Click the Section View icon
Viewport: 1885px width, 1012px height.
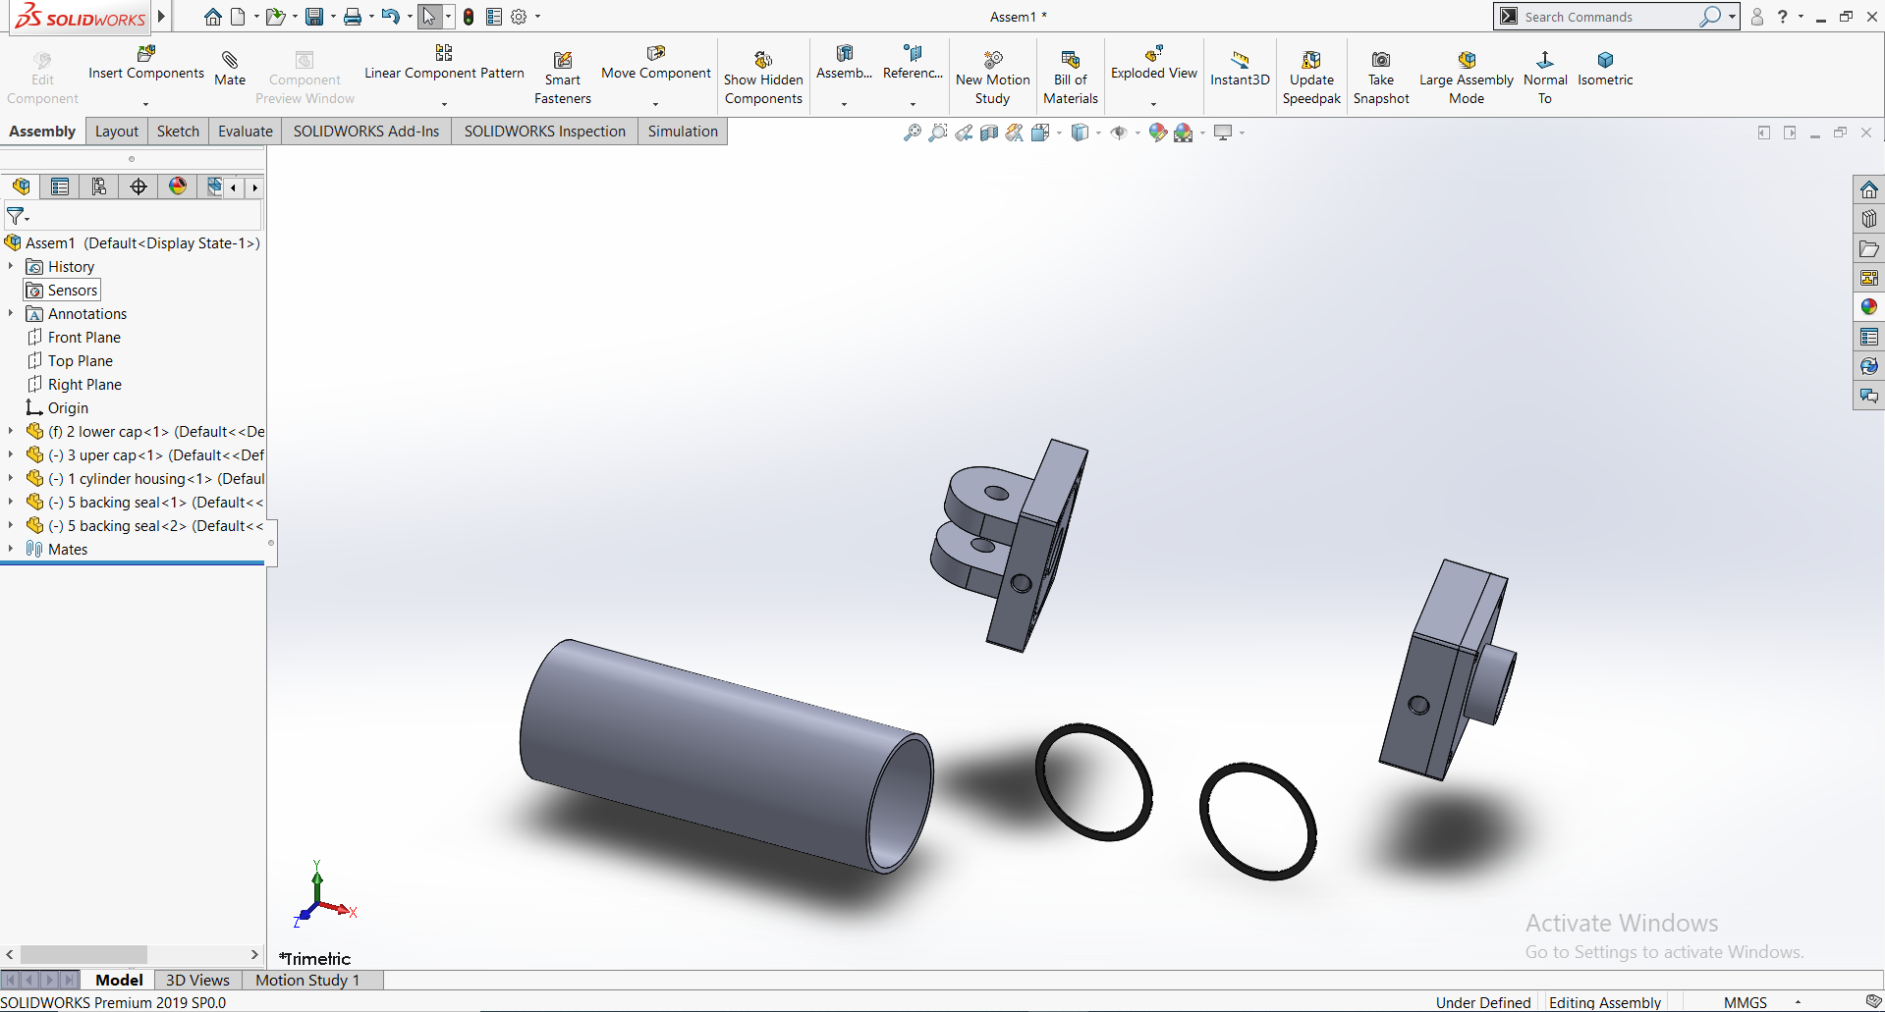[989, 133]
